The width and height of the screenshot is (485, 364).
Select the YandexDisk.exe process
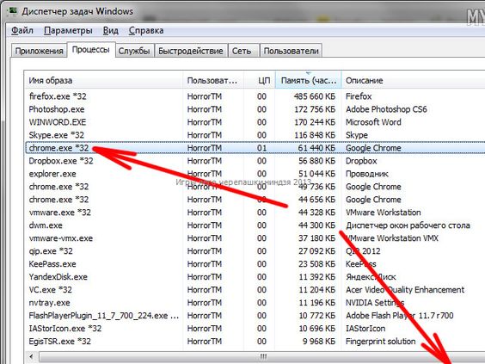pos(255,277)
